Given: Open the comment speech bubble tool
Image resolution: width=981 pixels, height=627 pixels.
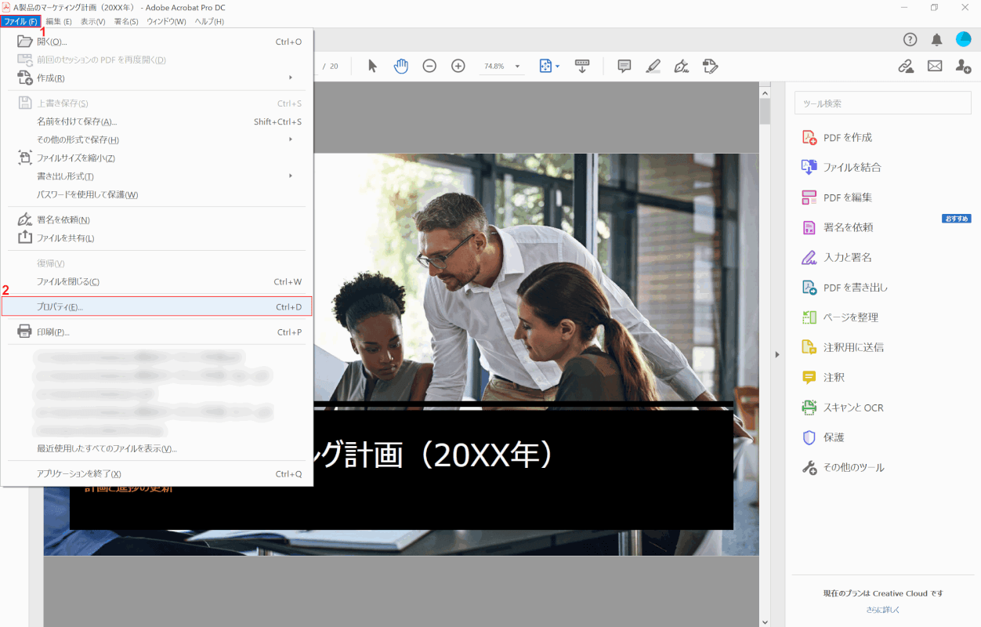Looking at the screenshot, I should pyautogui.click(x=624, y=67).
